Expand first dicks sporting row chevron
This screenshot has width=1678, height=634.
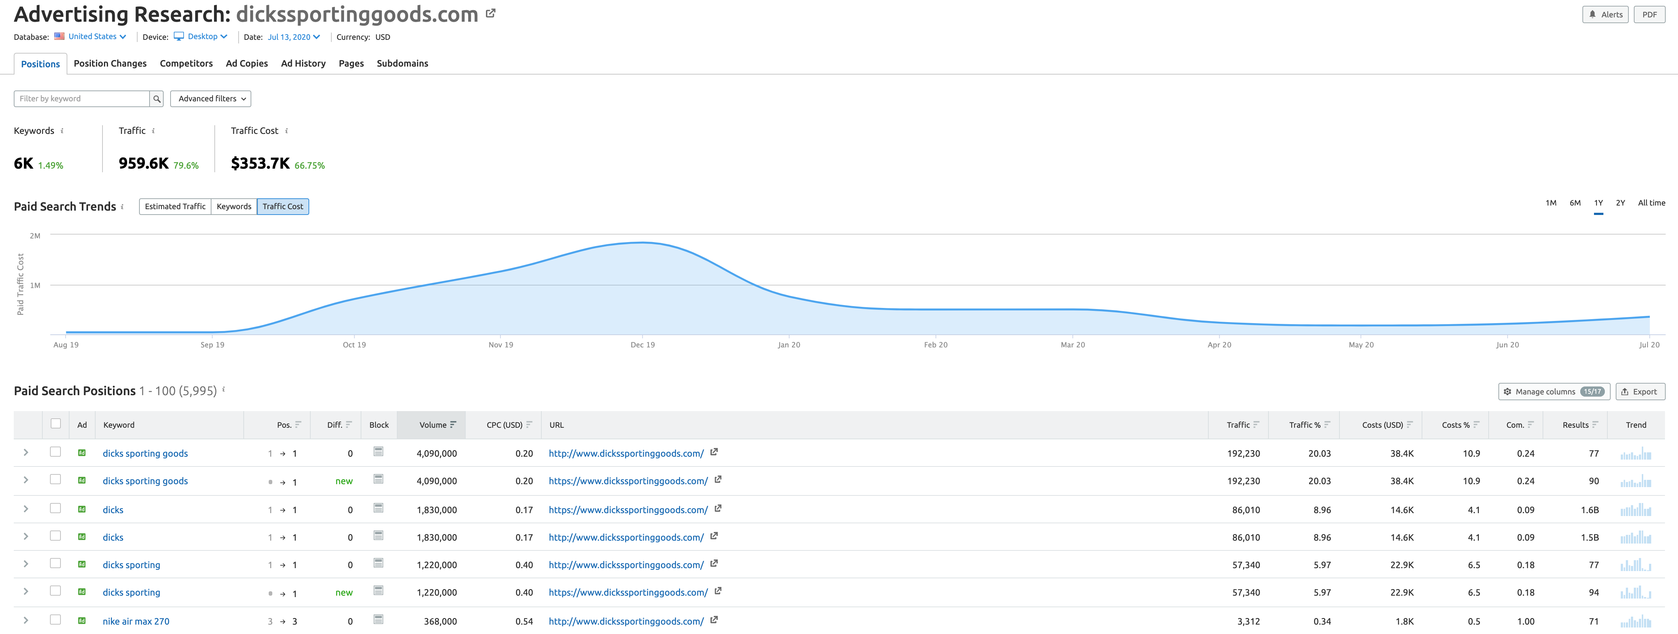26,565
